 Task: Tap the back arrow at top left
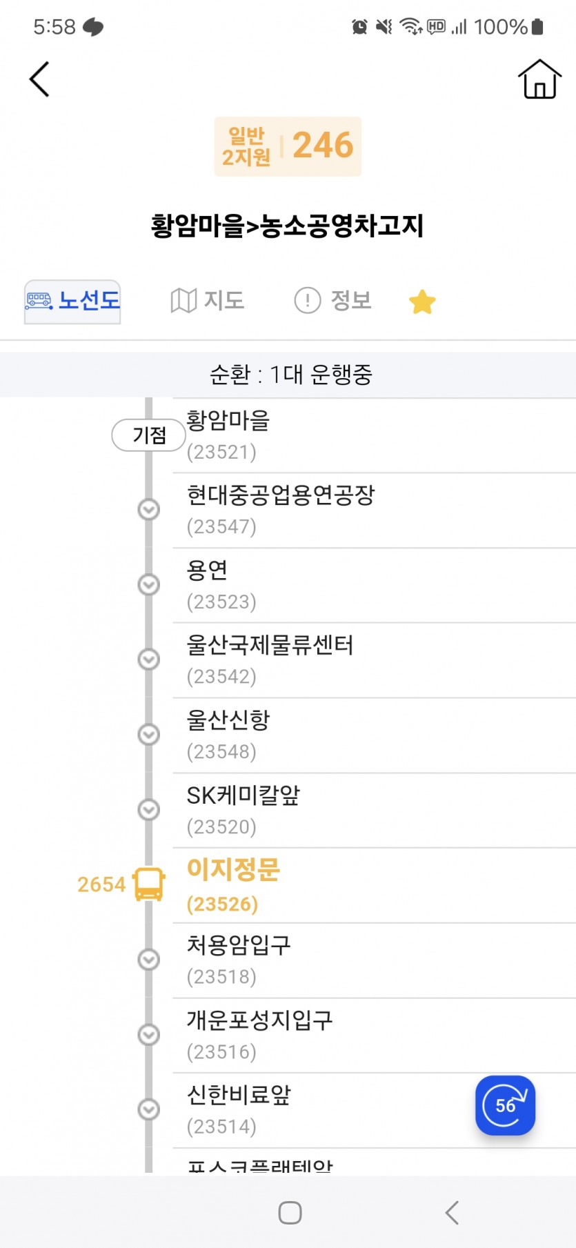click(39, 79)
